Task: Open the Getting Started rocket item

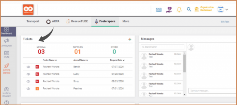Action: coord(7,69)
